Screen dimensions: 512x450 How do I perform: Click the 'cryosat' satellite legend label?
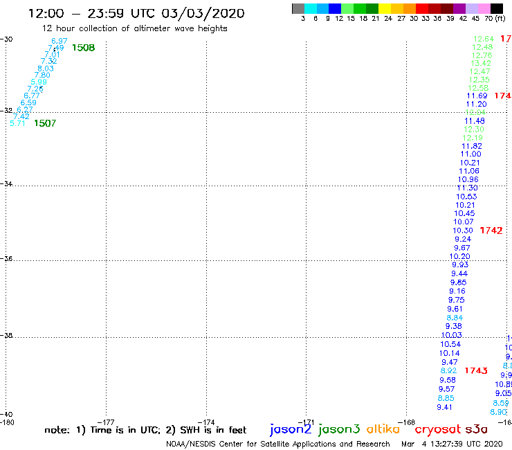437,429
